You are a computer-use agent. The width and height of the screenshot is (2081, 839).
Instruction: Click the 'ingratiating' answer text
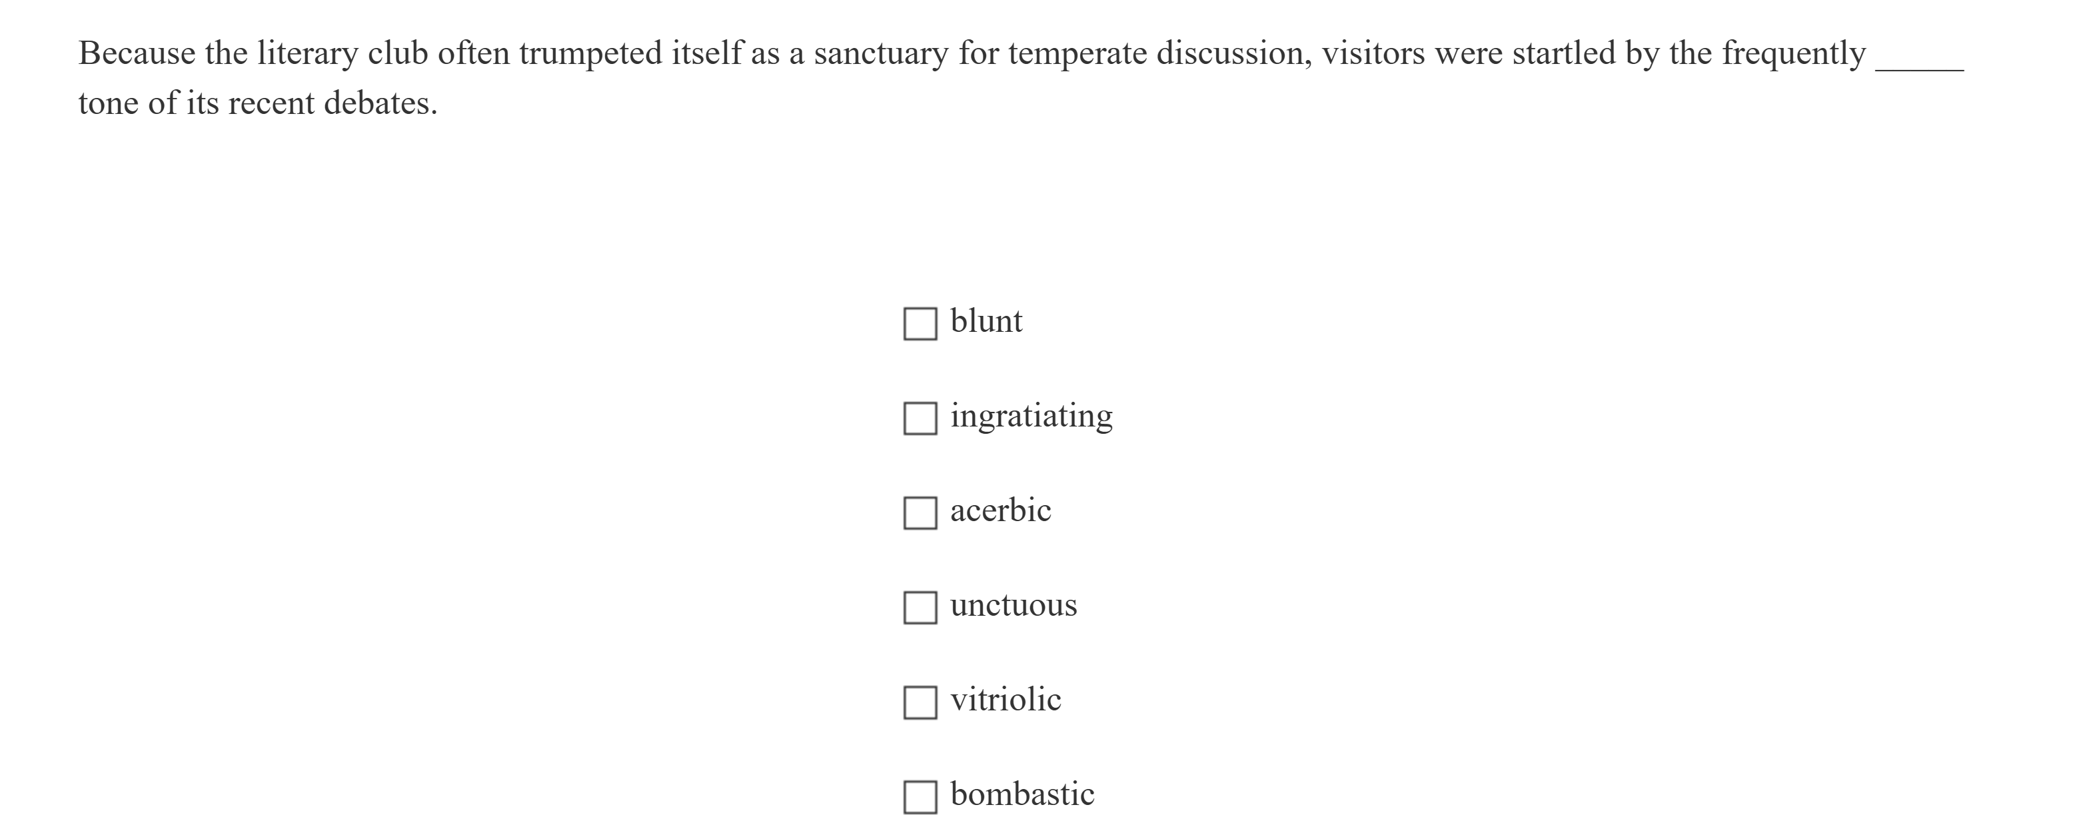1031,417
